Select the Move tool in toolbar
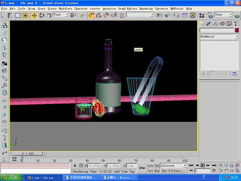Viewport: 241px width, 181px height. [34, 15]
